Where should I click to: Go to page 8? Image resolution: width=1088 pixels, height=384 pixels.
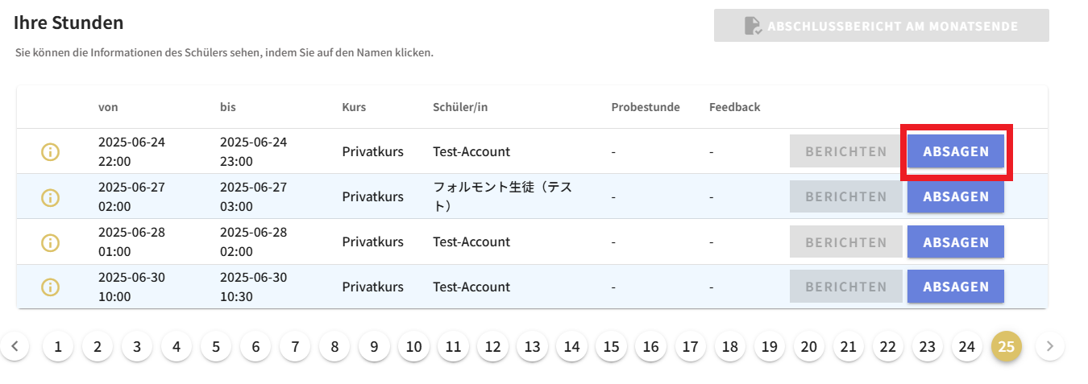(334, 347)
